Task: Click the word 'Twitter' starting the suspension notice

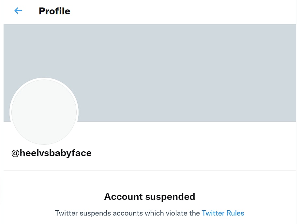Action: [x=67, y=213]
